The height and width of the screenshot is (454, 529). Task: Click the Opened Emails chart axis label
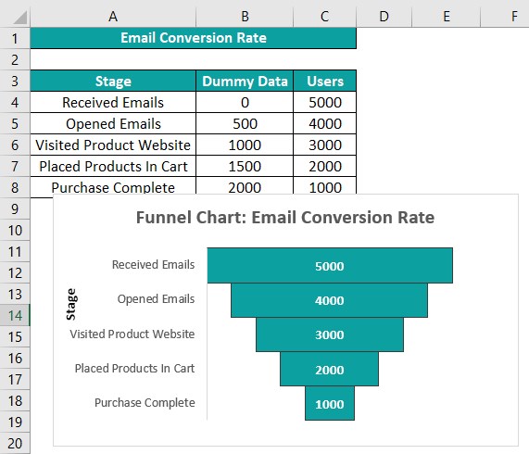tap(156, 299)
